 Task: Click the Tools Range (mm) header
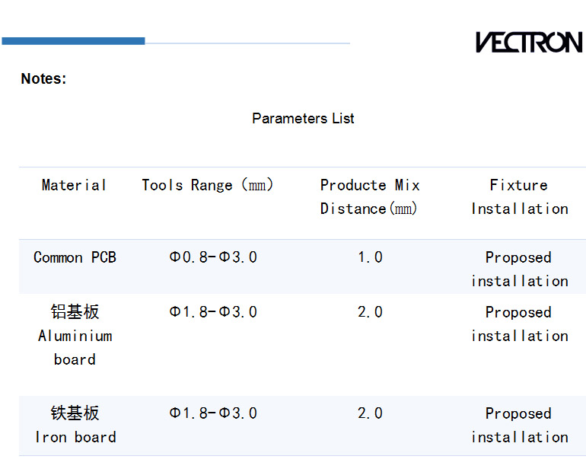click(x=207, y=185)
